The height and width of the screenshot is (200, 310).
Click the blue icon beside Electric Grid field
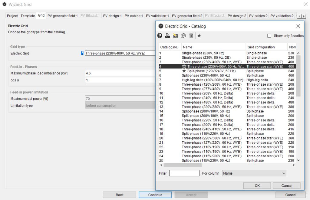pos(82,53)
